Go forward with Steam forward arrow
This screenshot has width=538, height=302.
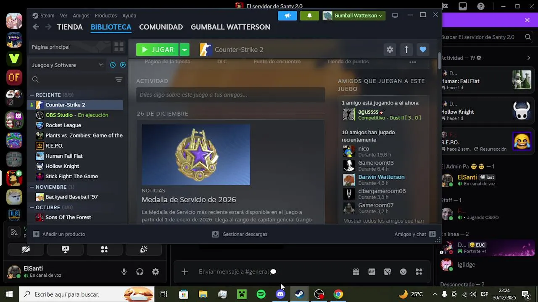(x=48, y=27)
